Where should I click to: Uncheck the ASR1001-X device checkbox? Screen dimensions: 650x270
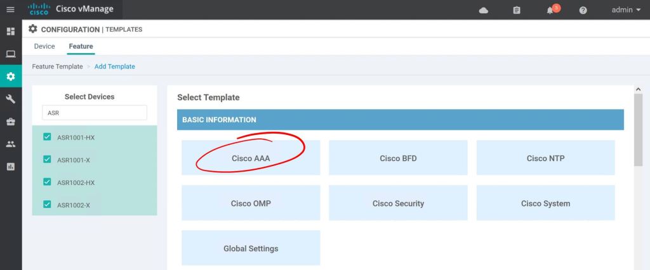coord(47,160)
